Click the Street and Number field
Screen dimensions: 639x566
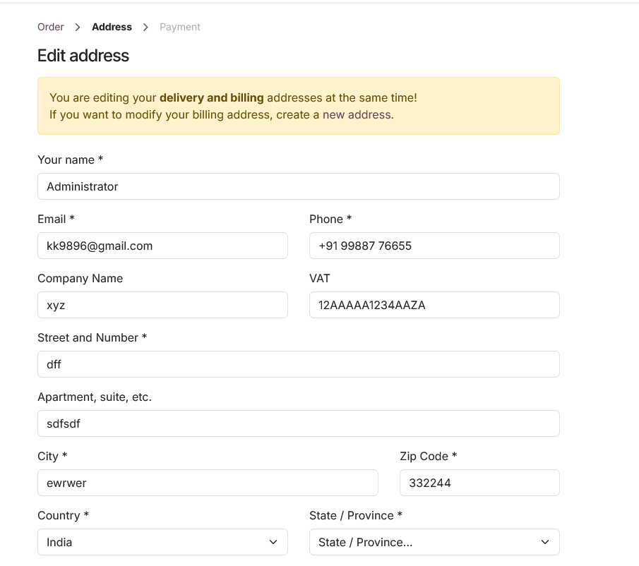click(x=298, y=364)
